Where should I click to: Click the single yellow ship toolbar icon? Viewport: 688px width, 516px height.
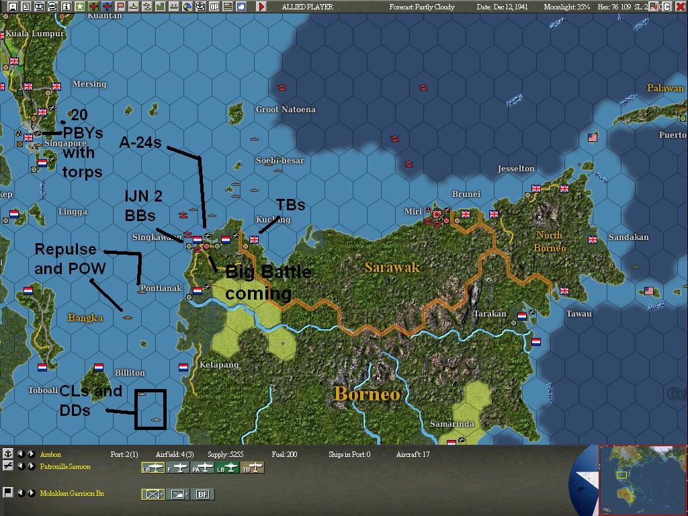134,6
